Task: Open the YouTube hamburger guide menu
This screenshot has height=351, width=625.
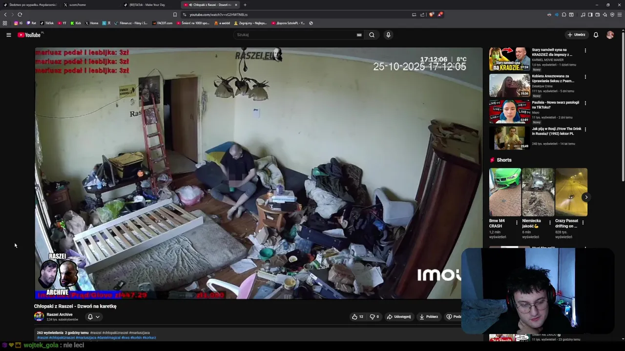Action: 8,35
